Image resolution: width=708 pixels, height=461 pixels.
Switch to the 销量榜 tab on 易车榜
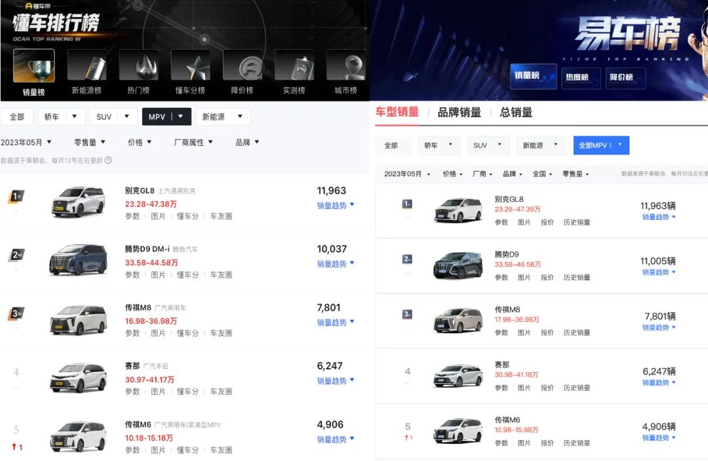coord(533,76)
